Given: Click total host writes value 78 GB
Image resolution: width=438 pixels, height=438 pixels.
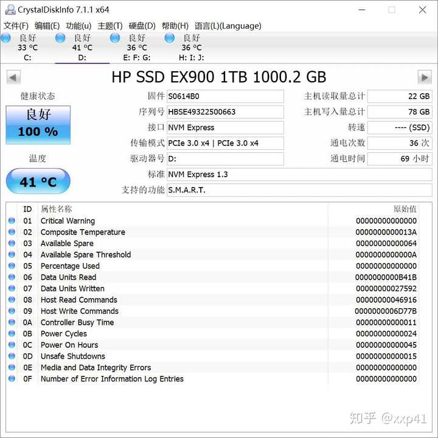Looking at the screenshot, I should point(400,112).
